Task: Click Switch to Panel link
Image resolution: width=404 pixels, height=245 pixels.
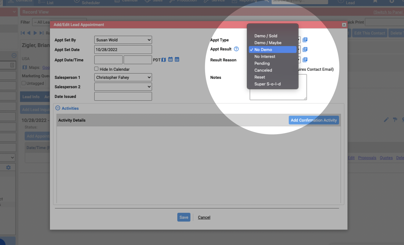Action: click(x=388, y=12)
